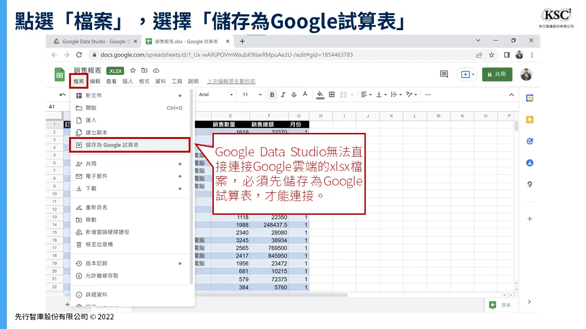Select 新增雲端硬碟捷徑 menu item
This screenshot has width=586, height=329.
click(130, 232)
